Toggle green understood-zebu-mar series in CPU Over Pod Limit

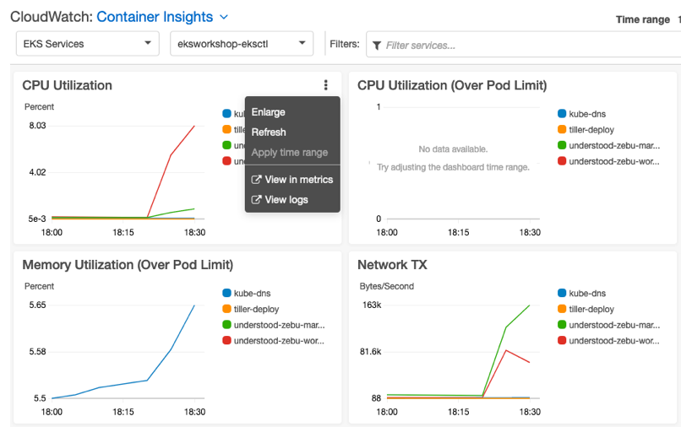click(x=613, y=145)
